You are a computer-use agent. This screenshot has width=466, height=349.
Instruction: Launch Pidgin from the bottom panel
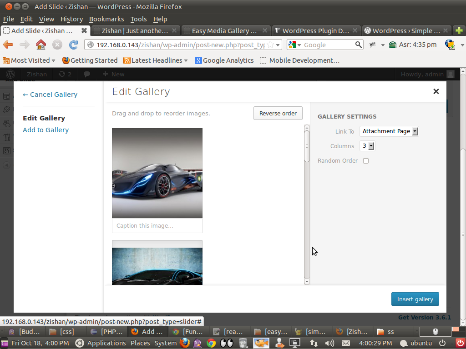[x=198, y=343]
